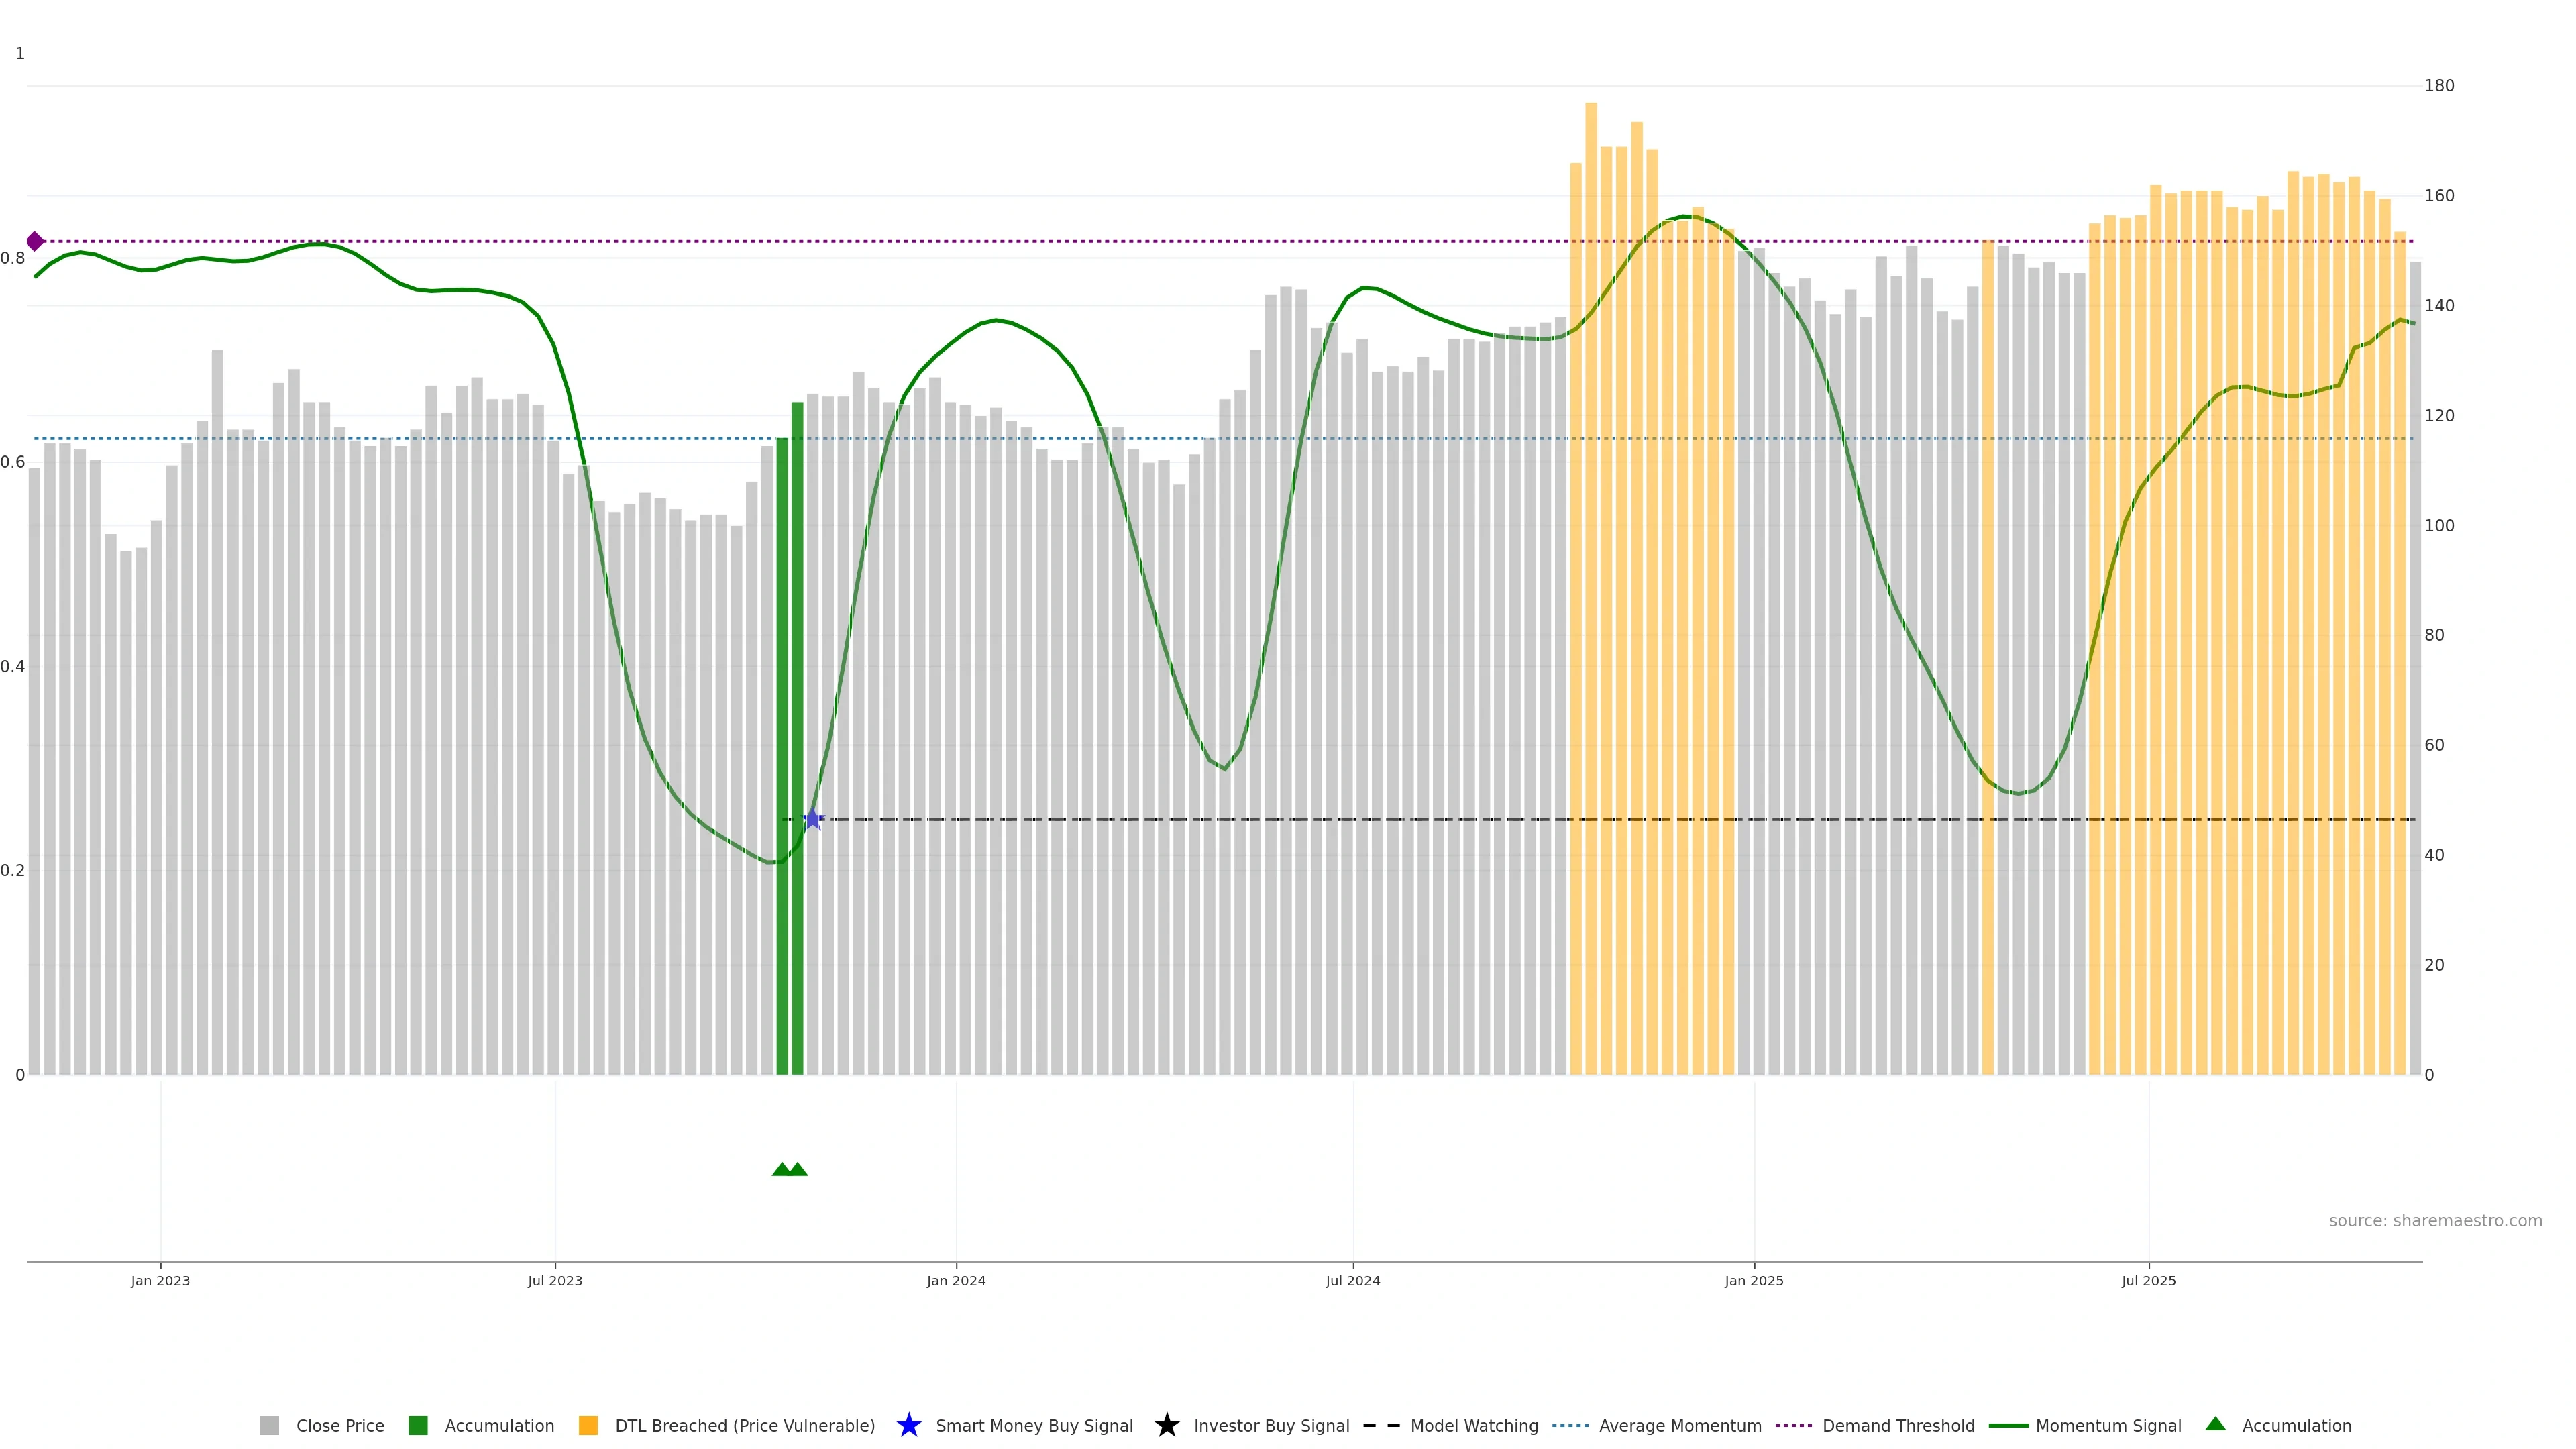
Task: Click the Jan 2023 axis tick label
Action: [x=160, y=1280]
